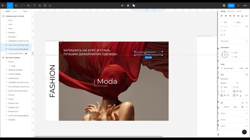Add a new fill with plus
This screenshot has width=250, height=140.
coord(246,103)
